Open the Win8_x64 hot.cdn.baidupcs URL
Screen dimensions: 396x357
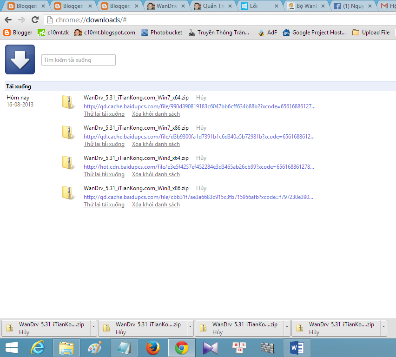[199, 167]
